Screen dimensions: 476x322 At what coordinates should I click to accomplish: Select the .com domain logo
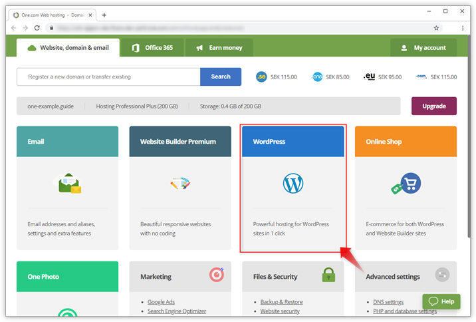[x=421, y=77]
